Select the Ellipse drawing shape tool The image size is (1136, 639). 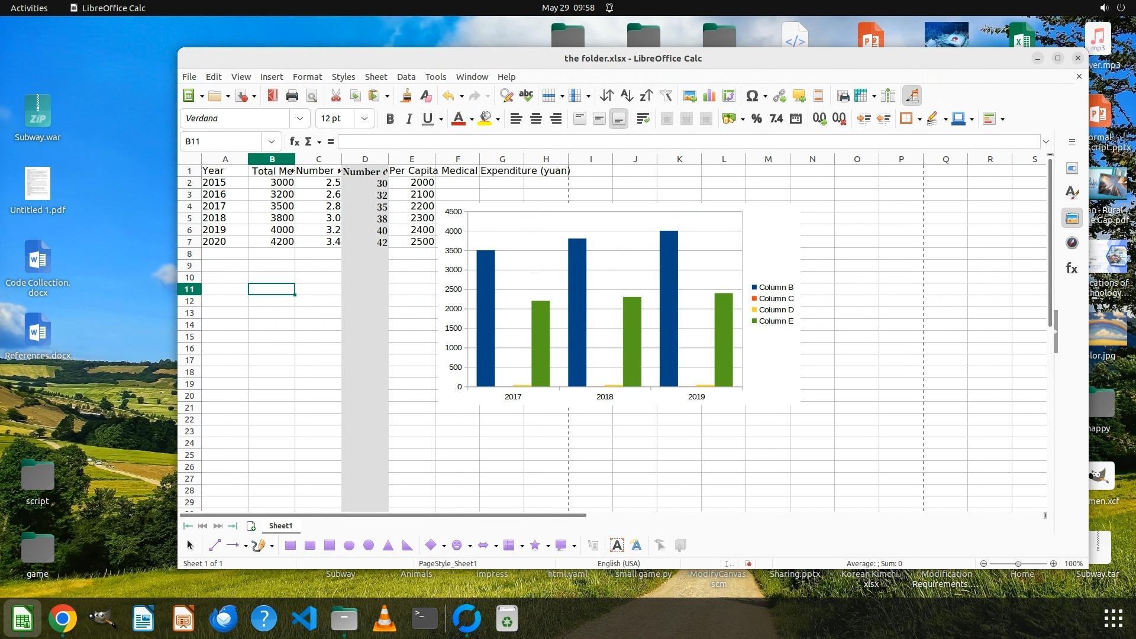coord(349,546)
